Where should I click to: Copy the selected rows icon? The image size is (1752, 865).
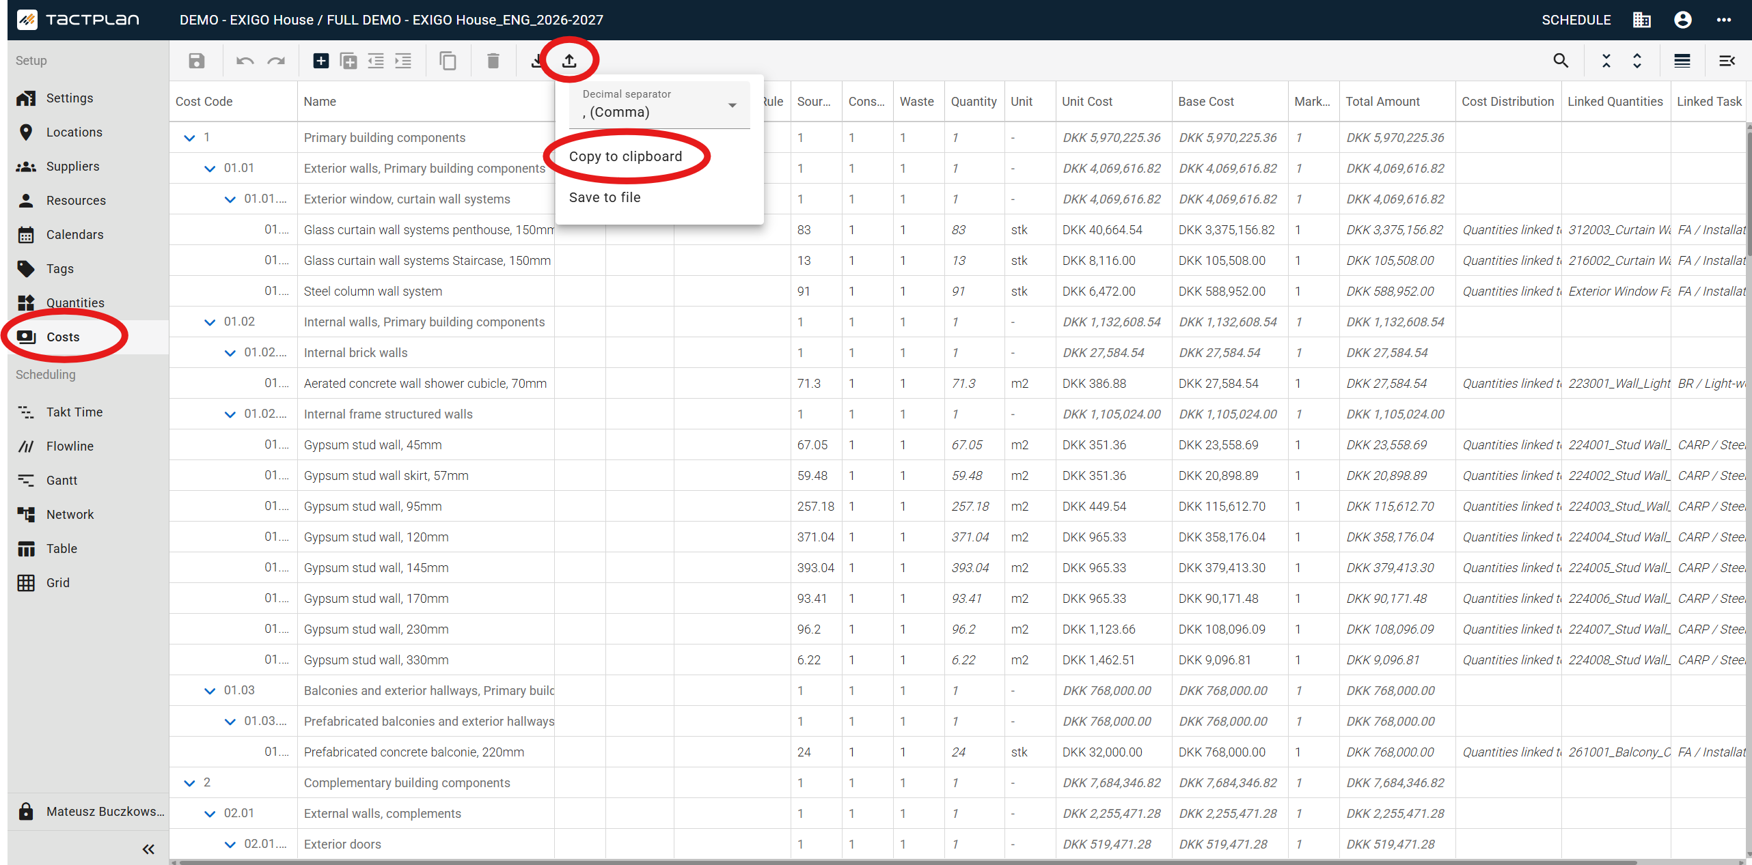pos(448,61)
